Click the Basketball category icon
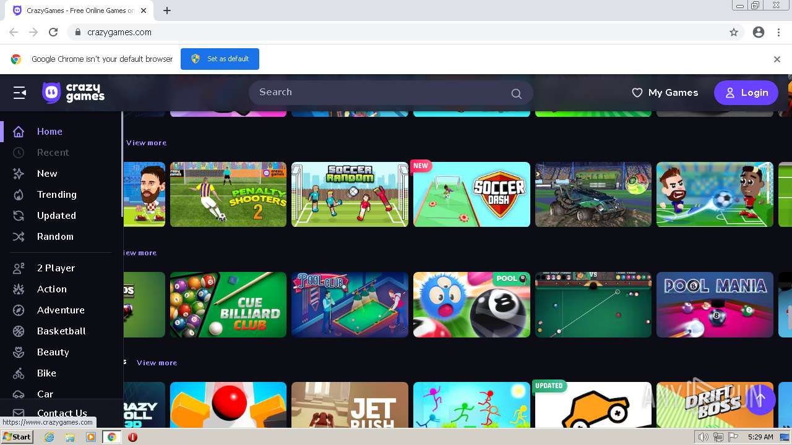 19,331
